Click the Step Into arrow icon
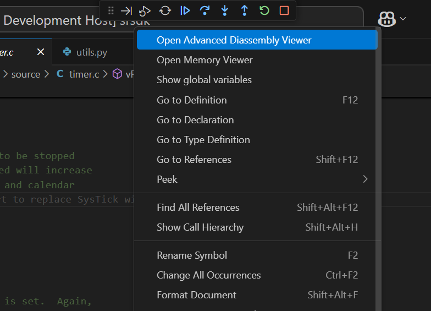431x311 pixels. point(225,10)
